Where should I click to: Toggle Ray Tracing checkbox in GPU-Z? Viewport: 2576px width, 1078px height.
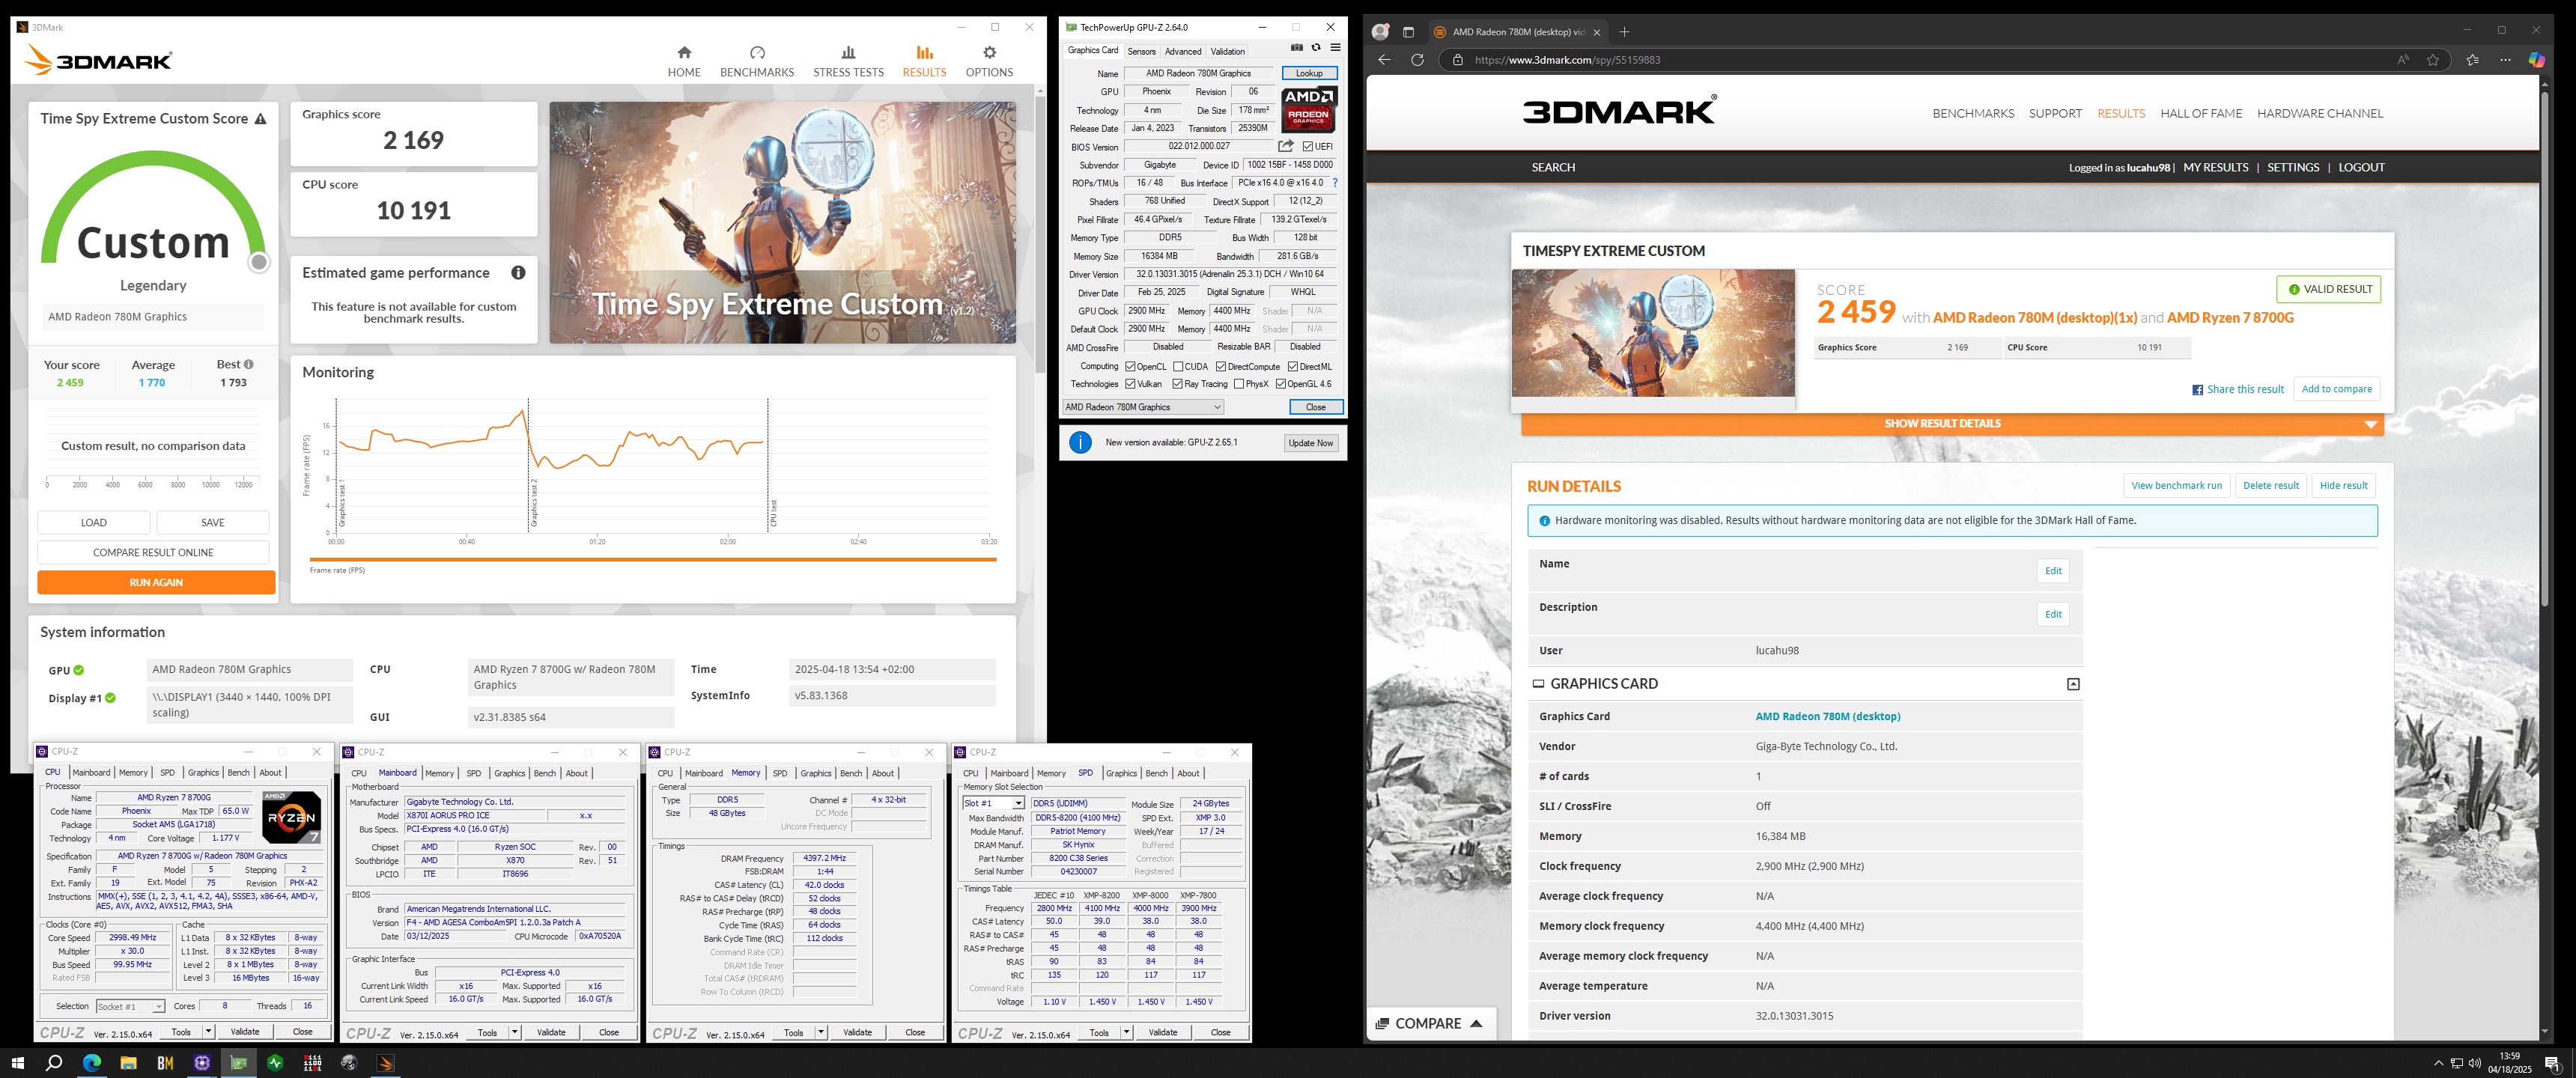tap(1178, 384)
